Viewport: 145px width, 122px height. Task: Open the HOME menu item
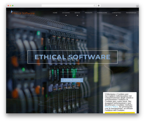[x=55, y=13]
